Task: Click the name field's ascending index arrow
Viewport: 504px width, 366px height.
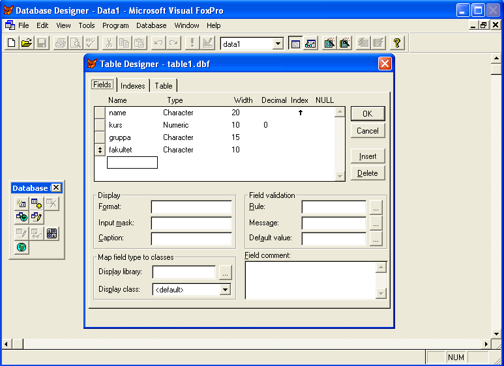Action: [300, 113]
